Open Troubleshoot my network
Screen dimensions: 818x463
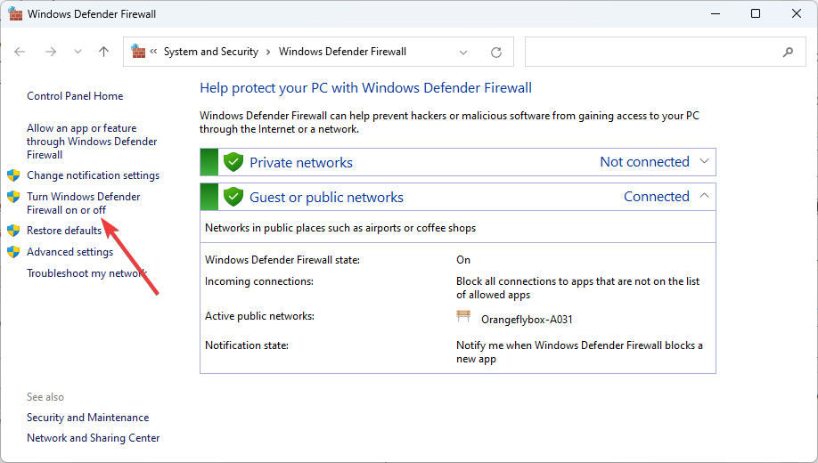click(x=86, y=273)
